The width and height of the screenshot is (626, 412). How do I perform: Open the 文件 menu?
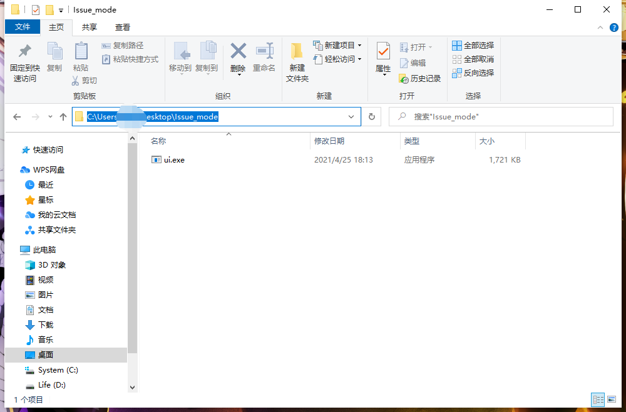pos(23,27)
